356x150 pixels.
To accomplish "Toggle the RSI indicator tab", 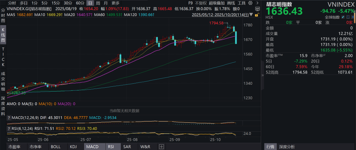I will coord(110,147).
